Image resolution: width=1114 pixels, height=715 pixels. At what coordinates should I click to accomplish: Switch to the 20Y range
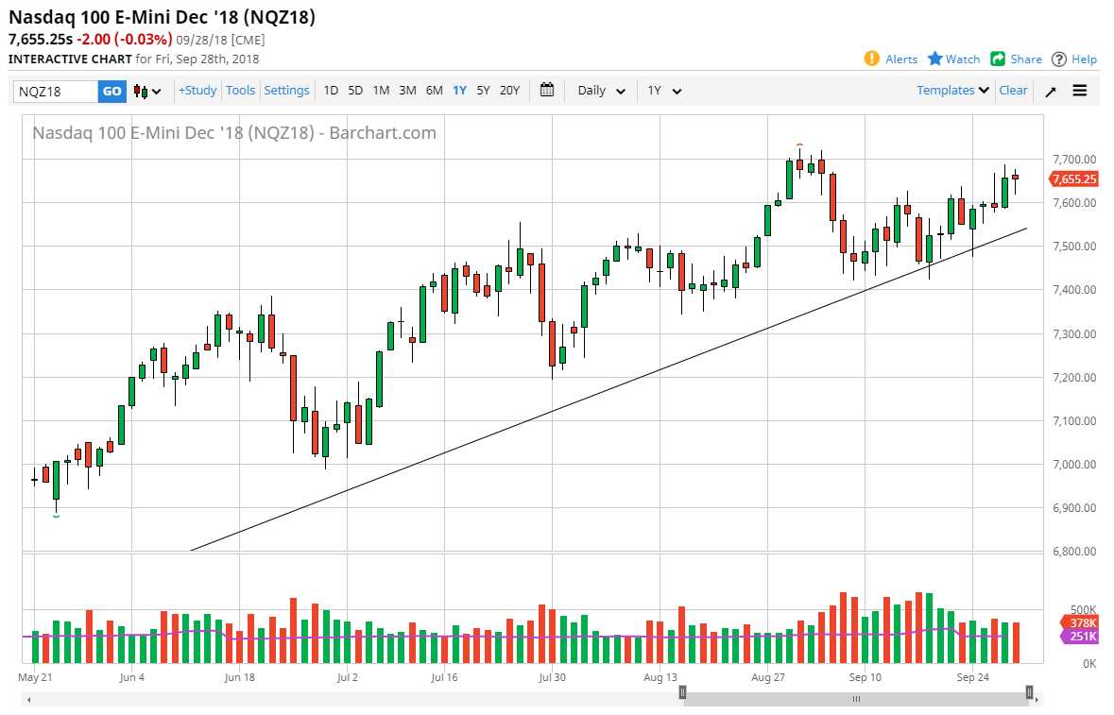point(509,90)
